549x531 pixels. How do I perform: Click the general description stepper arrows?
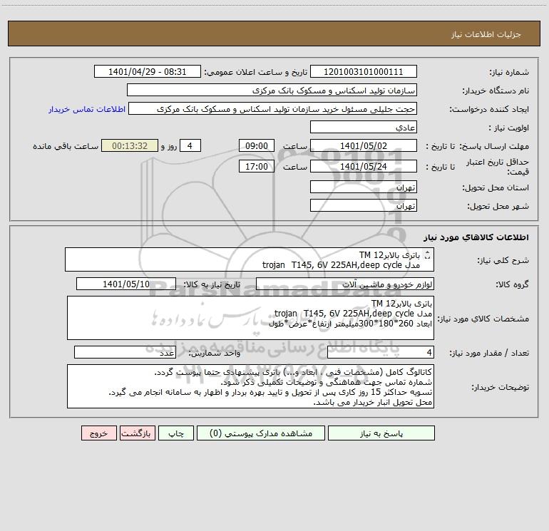(427, 255)
